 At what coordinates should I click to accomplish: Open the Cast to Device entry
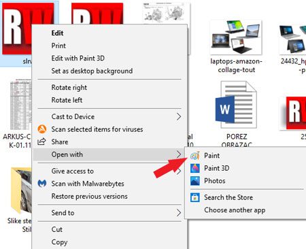[110, 117]
